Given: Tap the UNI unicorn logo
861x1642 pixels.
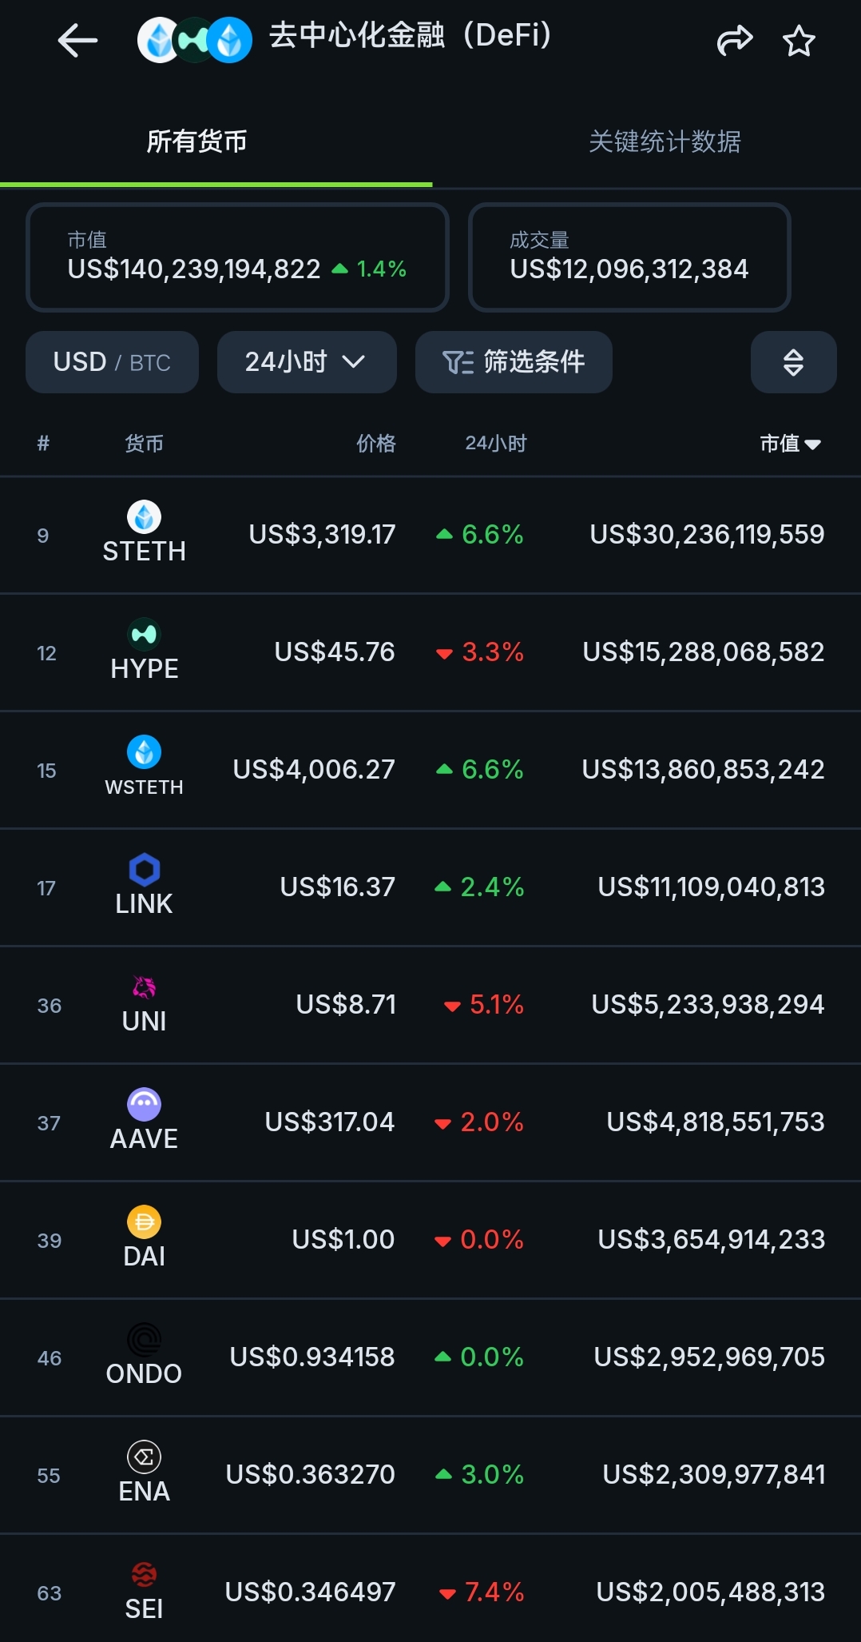Looking at the screenshot, I should tap(145, 987).
